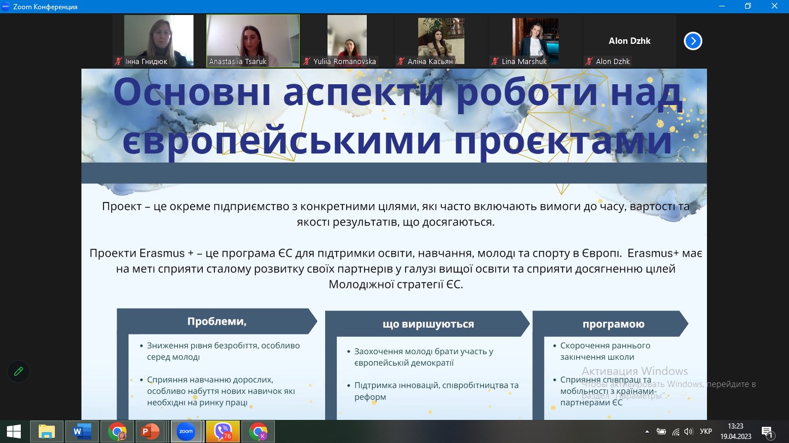The image size is (789, 443).
Task: Open the Windows Start menu
Action: 13,431
